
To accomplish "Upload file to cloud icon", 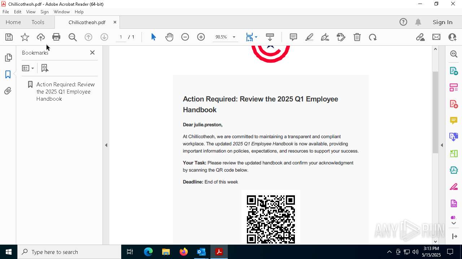I will click(x=41, y=37).
